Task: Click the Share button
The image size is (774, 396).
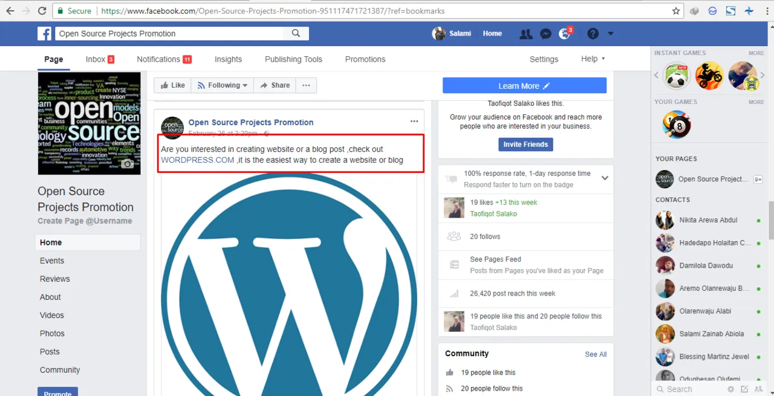Action: 275,85
